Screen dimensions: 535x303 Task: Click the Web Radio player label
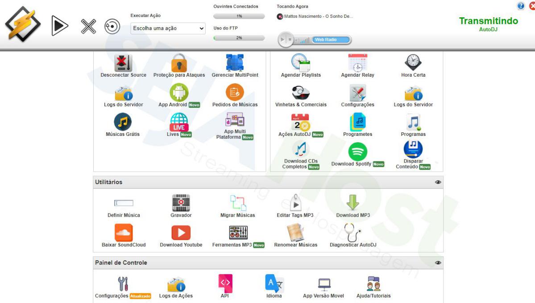[325, 40]
